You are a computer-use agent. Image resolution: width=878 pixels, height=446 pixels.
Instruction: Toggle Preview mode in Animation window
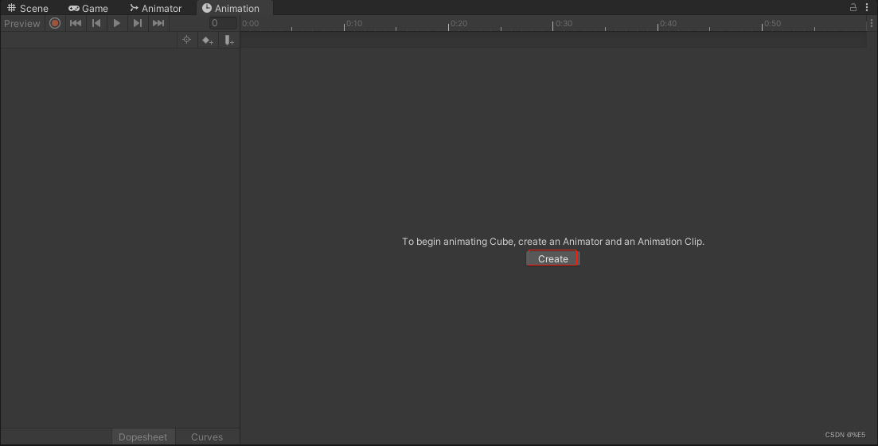[x=21, y=24]
